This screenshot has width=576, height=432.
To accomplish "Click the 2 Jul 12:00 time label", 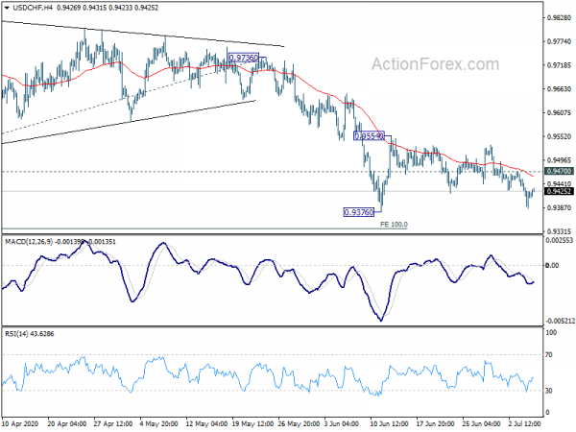I will (x=524, y=423).
